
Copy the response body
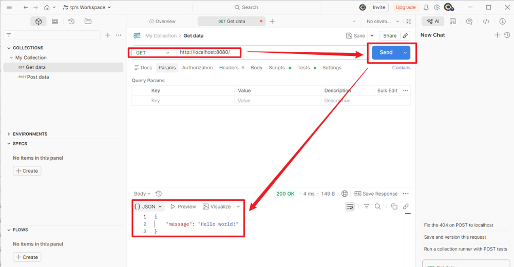pos(394,206)
